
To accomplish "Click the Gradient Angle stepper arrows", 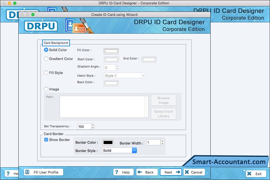I will [x=117, y=68].
